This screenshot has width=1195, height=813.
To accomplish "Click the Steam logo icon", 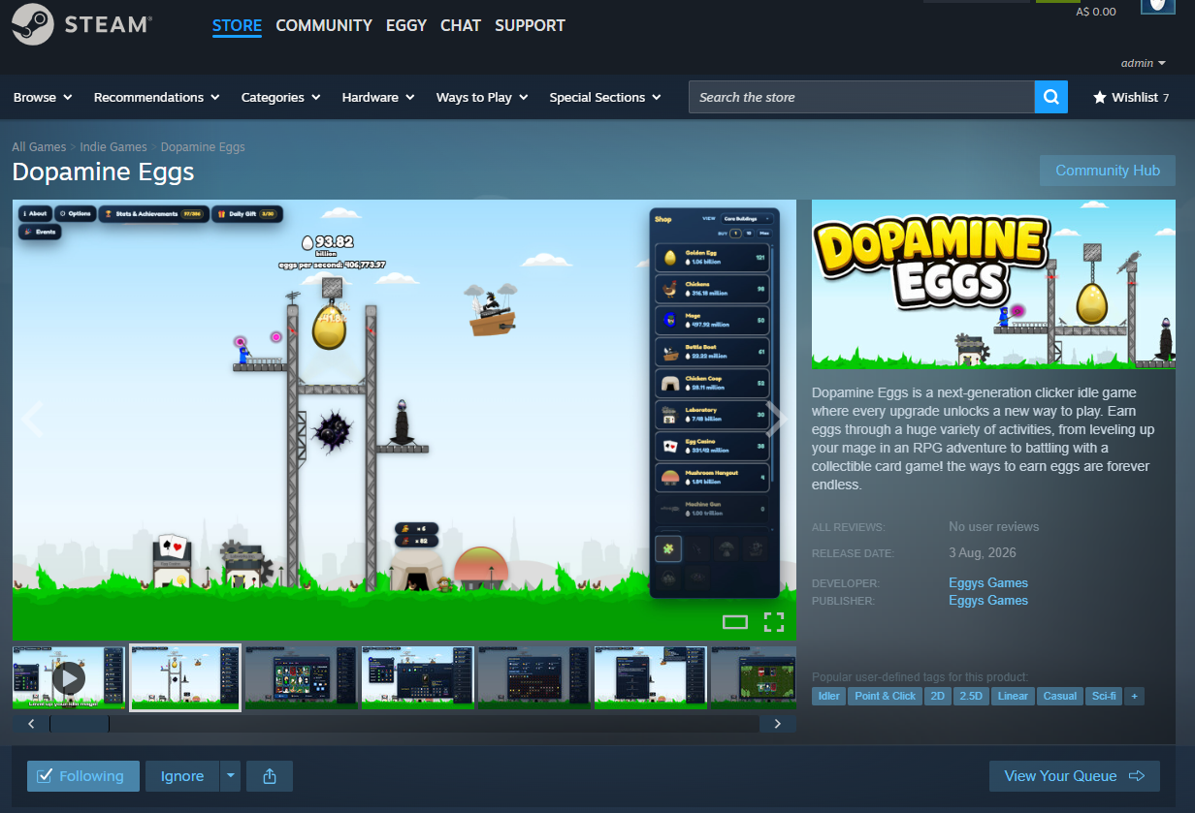I will pyautogui.click(x=33, y=24).
